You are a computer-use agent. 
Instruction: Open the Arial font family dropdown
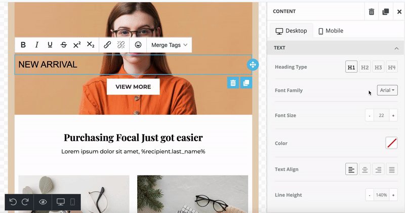[x=387, y=90]
